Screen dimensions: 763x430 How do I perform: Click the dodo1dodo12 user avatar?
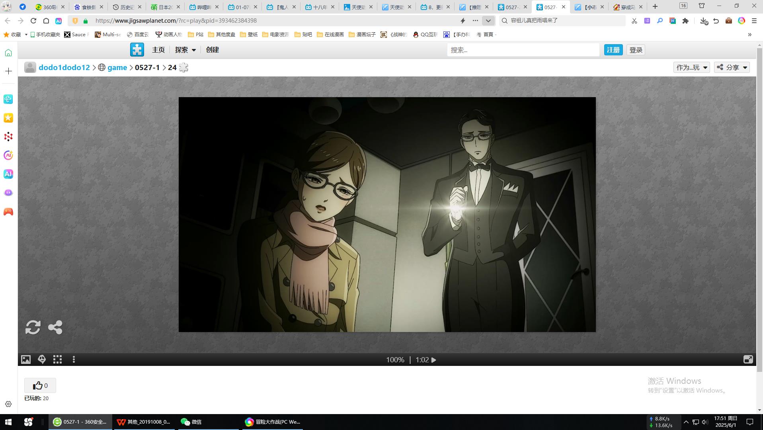[x=30, y=67]
